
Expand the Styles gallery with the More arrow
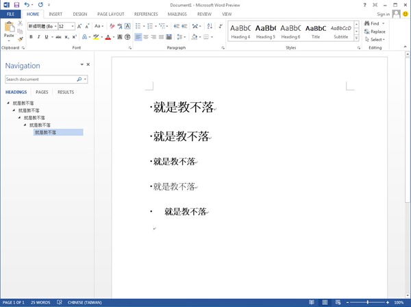click(x=358, y=40)
